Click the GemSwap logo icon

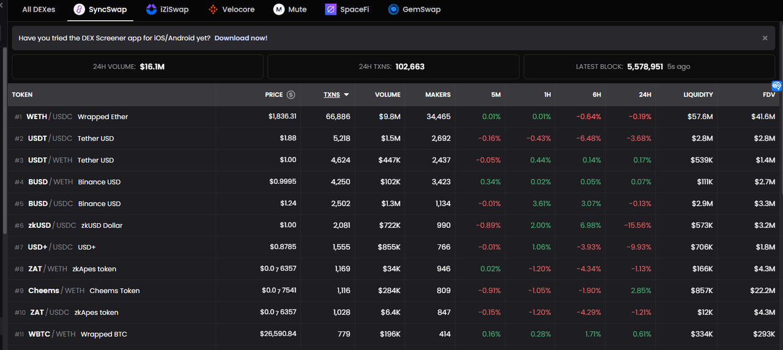pyautogui.click(x=393, y=10)
